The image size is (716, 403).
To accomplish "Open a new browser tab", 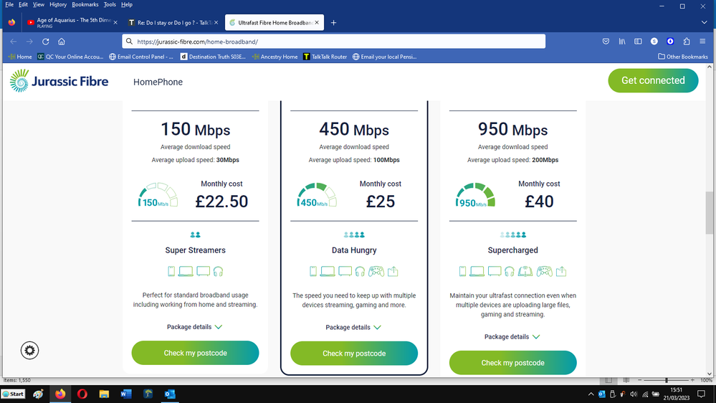I will pyautogui.click(x=333, y=22).
